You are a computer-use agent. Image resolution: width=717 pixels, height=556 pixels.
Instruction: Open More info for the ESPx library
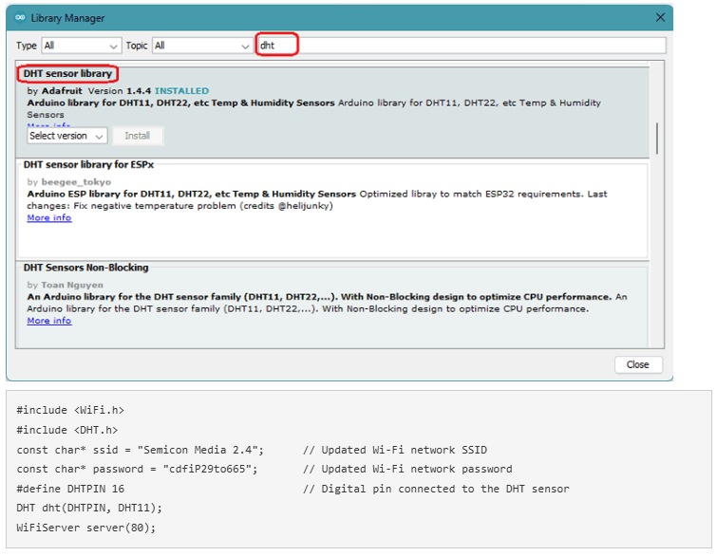[49, 218]
